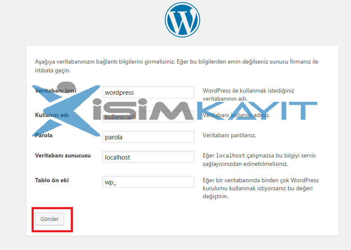This screenshot has width=351, height=250.
Task: Click the hint starting 'Eğer bir veritabanında'
Action: [x=260, y=188]
